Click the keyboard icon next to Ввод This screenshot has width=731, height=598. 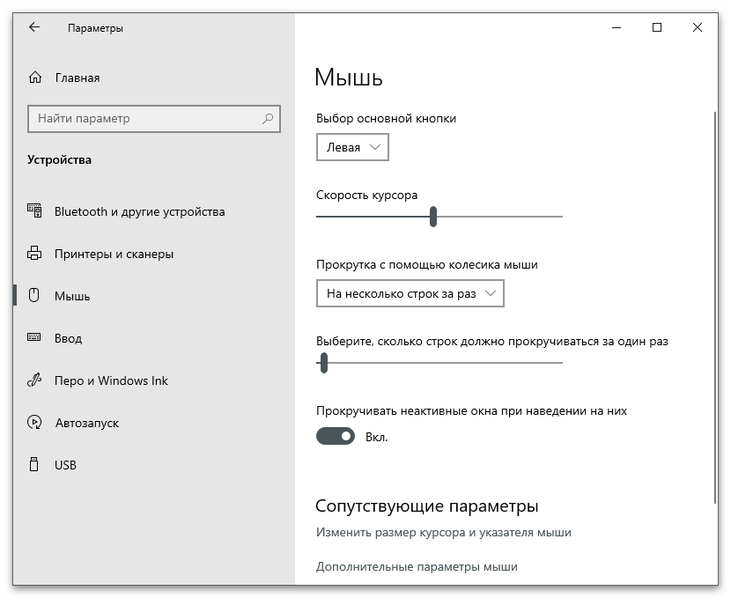click(34, 338)
